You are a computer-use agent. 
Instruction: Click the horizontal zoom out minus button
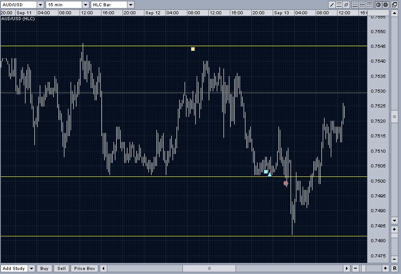(x=355, y=268)
